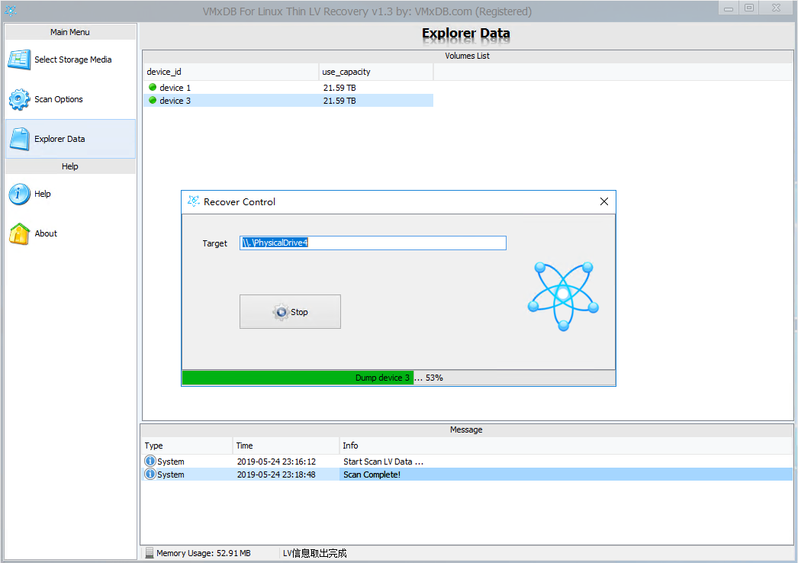Click the Type column header in Message panel
The width and height of the screenshot is (798, 563).
[x=187, y=446]
